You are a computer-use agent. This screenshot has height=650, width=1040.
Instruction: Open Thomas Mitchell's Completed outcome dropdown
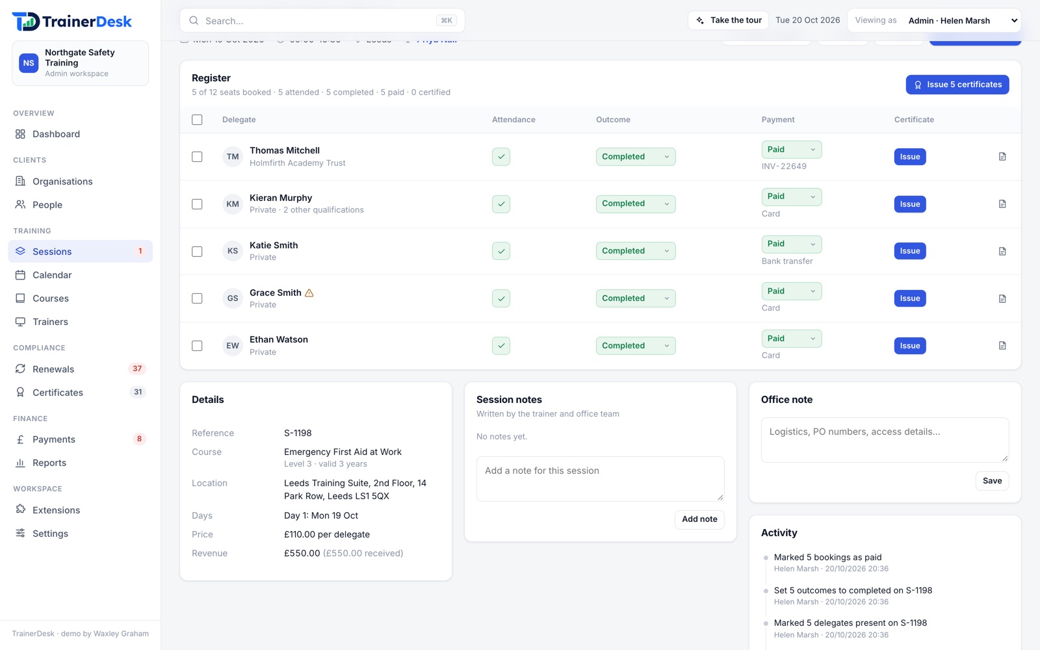[636, 157]
